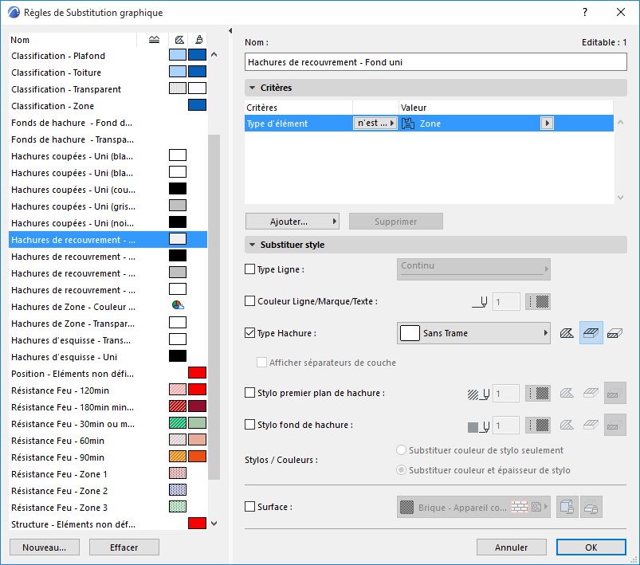Click the Nom text field
This screenshot has height=565, width=640.
pyautogui.click(x=436, y=62)
